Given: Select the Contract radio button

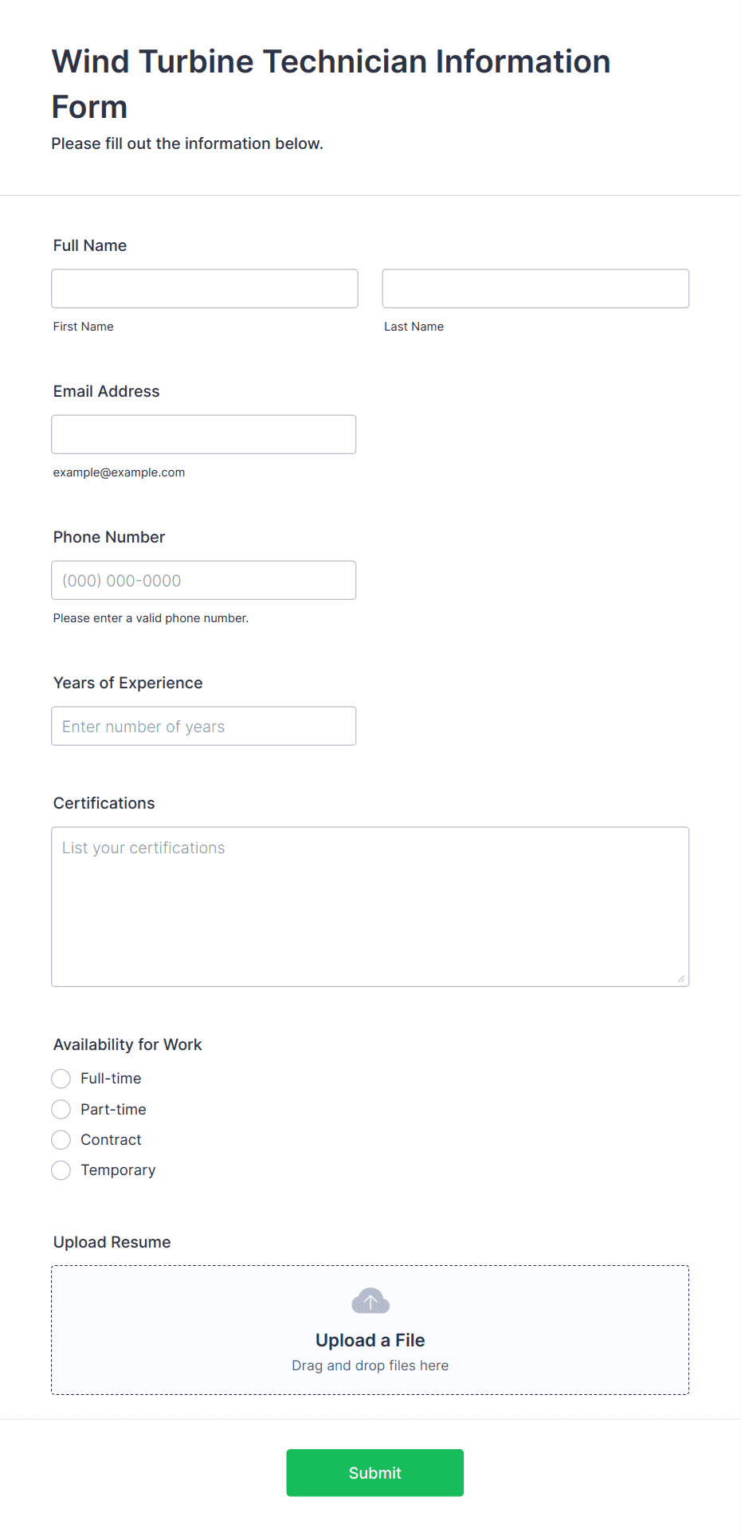Looking at the screenshot, I should coord(61,1140).
